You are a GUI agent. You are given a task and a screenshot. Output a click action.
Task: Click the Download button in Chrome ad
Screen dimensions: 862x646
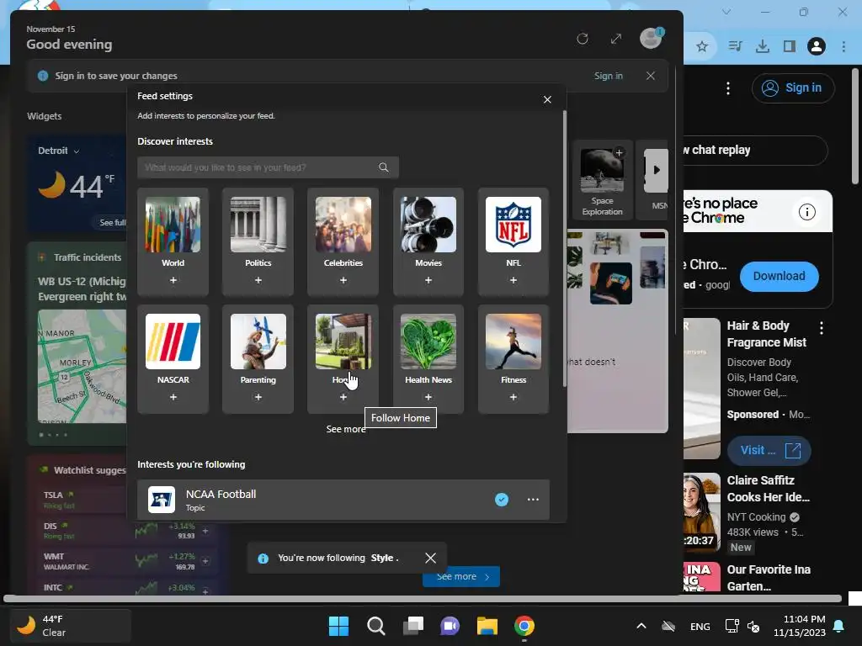click(779, 276)
